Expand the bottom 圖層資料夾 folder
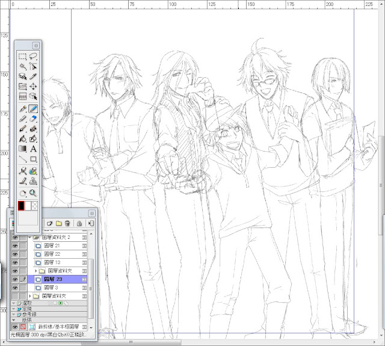Image resolution: width=385 pixels, height=346 pixels. (30, 296)
